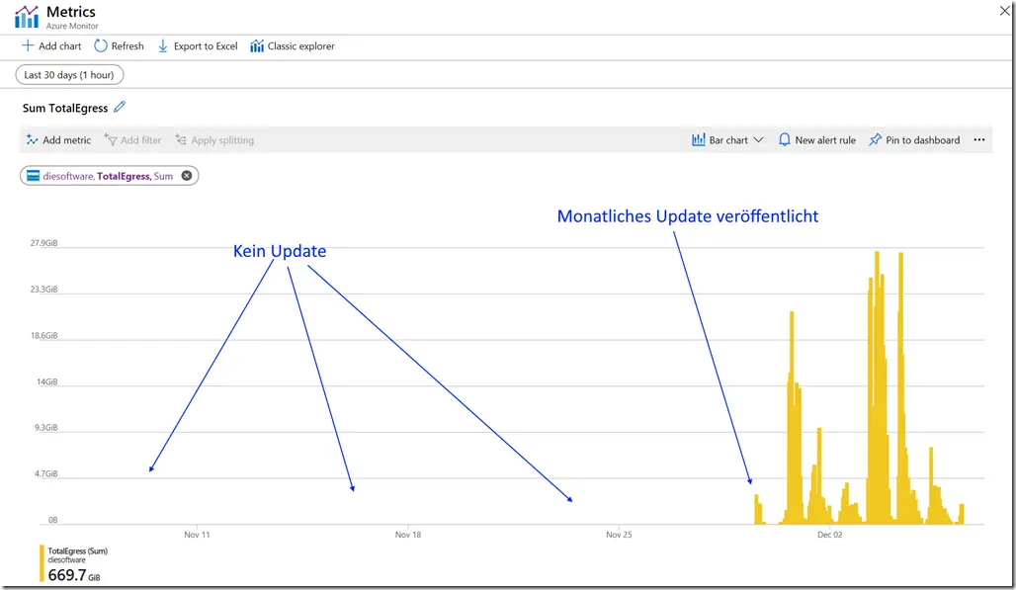Click the TotalEgress (Sum) legend label
Screen dimensions: 1016x590
[x=78, y=551]
